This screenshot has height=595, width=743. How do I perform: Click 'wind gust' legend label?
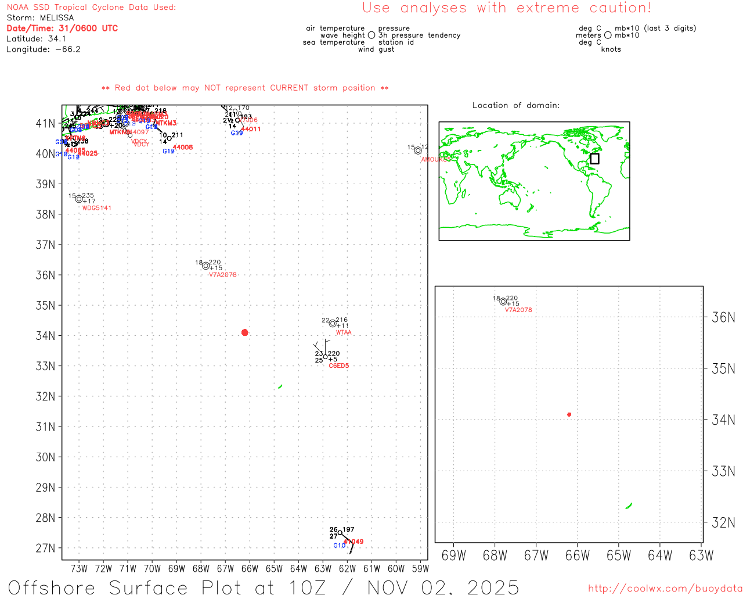[x=376, y=49]
